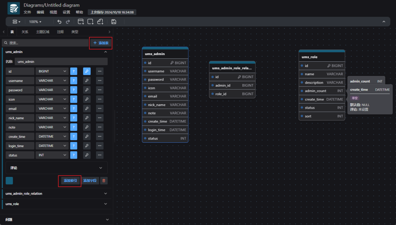The width and height of the screenshot is (396, 225).
Task: Open more options for password field
Action: click(100, 90)
